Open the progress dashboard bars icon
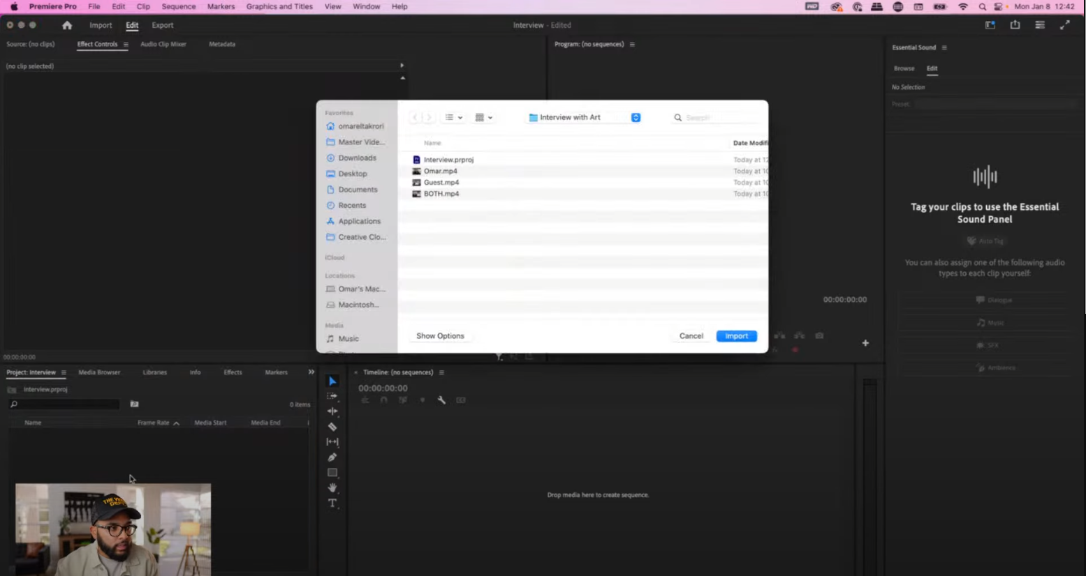Viewport: 1086px width, 576px height. 1040,25
